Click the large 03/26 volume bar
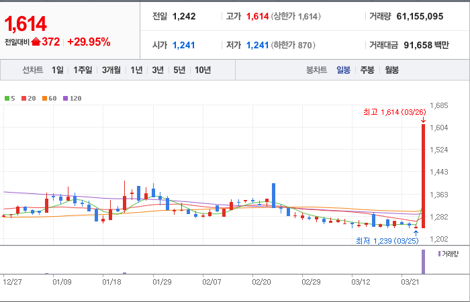 [x=423, y=262]
